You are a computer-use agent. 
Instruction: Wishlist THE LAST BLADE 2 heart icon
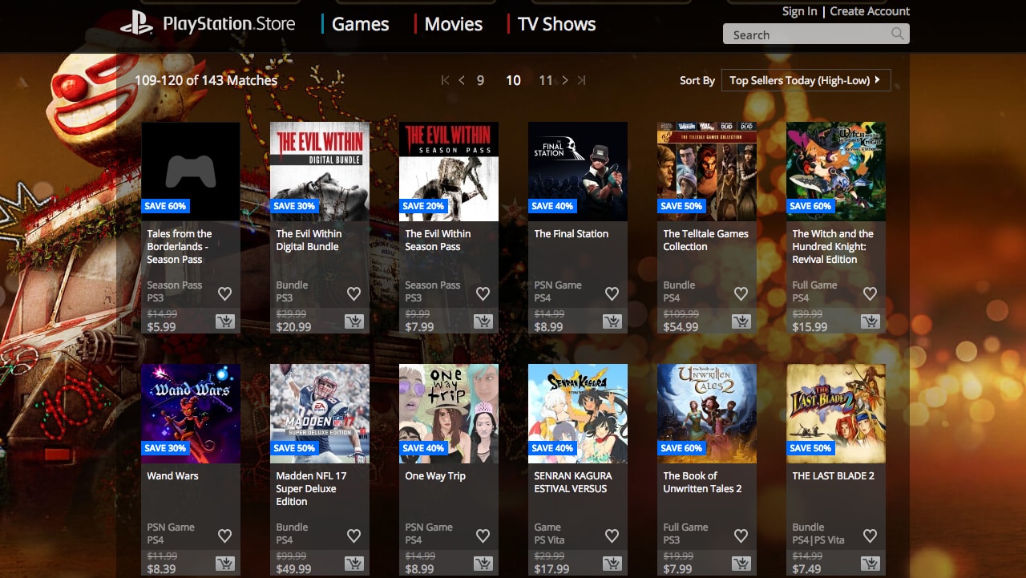point(870,536)
